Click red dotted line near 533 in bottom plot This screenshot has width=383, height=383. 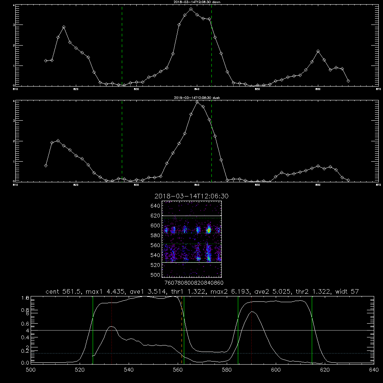pos(111,330)
